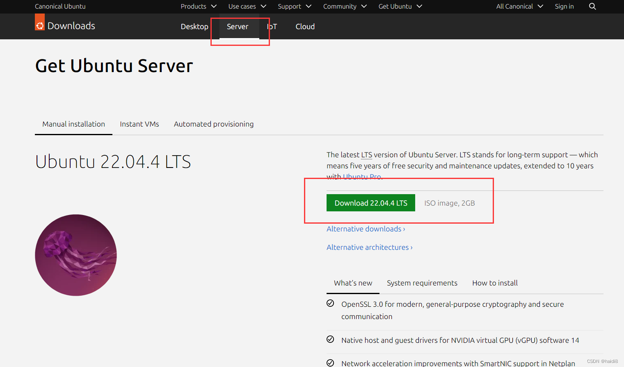Click the SmartNIC Netplan feature text
624x367 pixels.
click(x=458, y=363)
